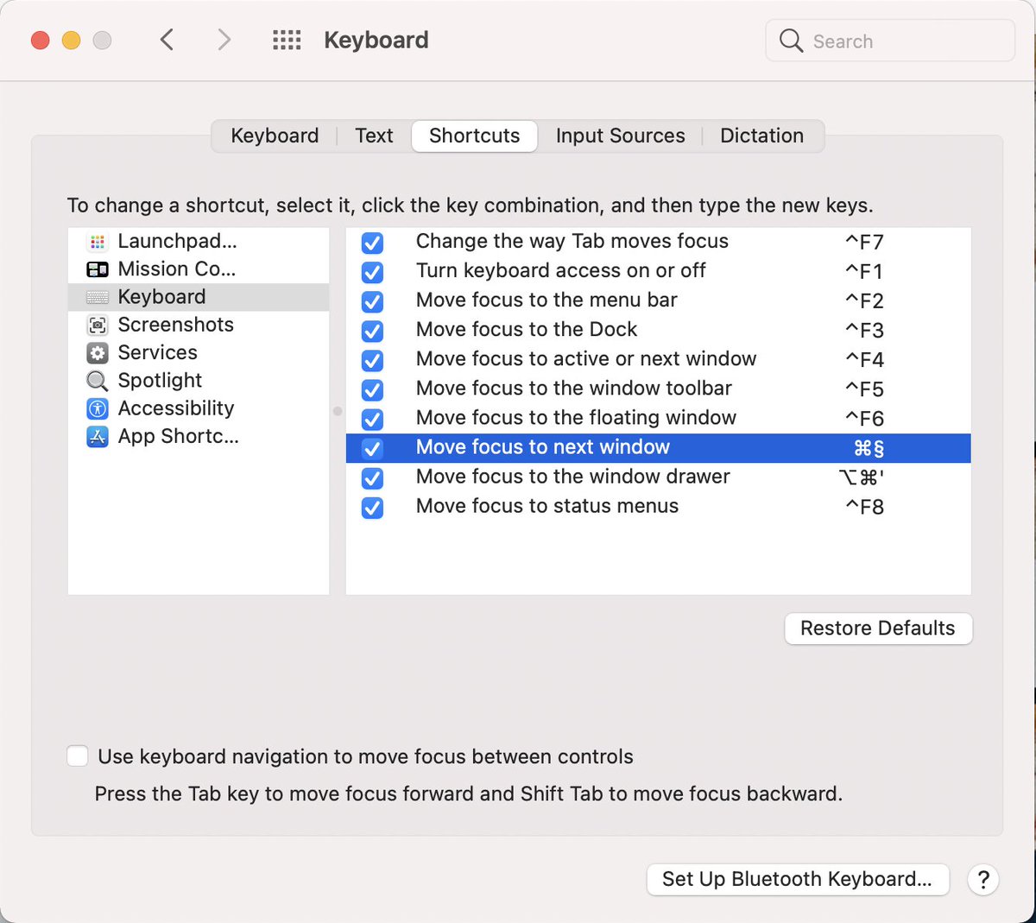Click the ^F7 key combination
This screenshot has width=1036, height=923.
point(864,243)
